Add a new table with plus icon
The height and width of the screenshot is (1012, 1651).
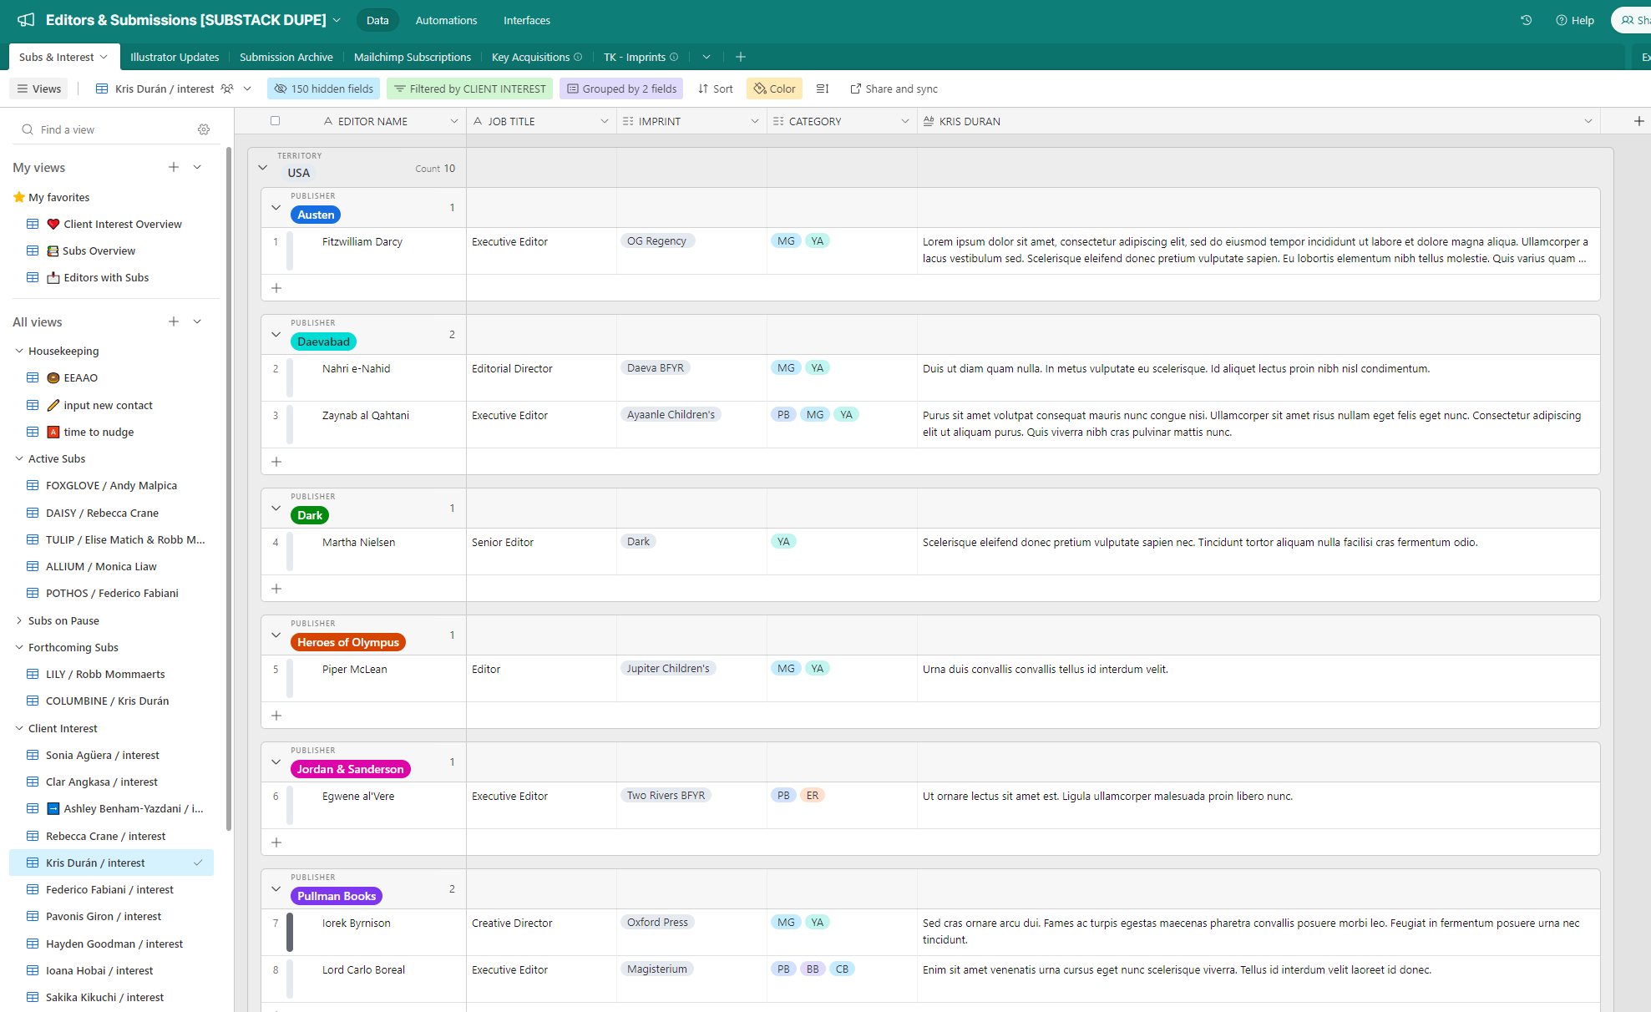(741, 57)
